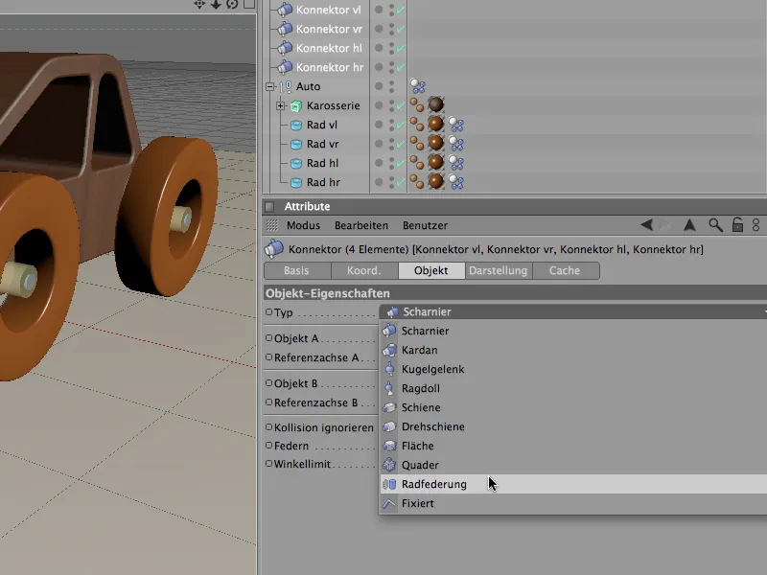Click the up arrow navigation icon
This screenshot has height=575, width=767.
coord(689,225)
